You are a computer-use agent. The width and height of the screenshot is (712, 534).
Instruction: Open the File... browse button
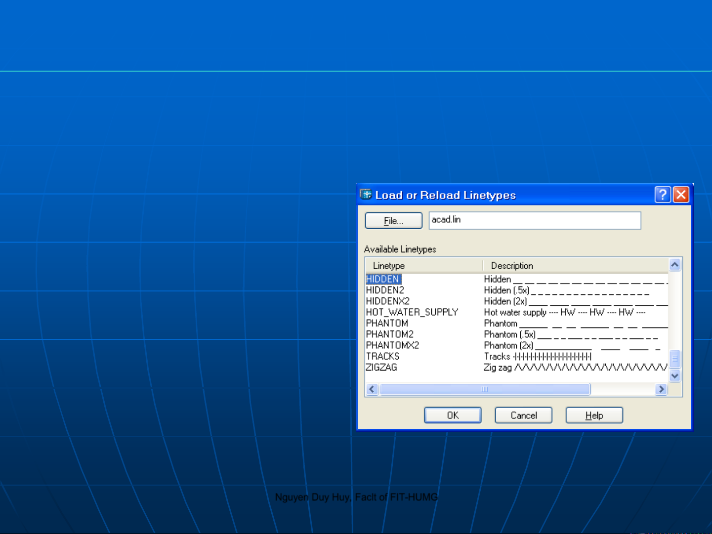pyautogui.click(x=393, y=221)
